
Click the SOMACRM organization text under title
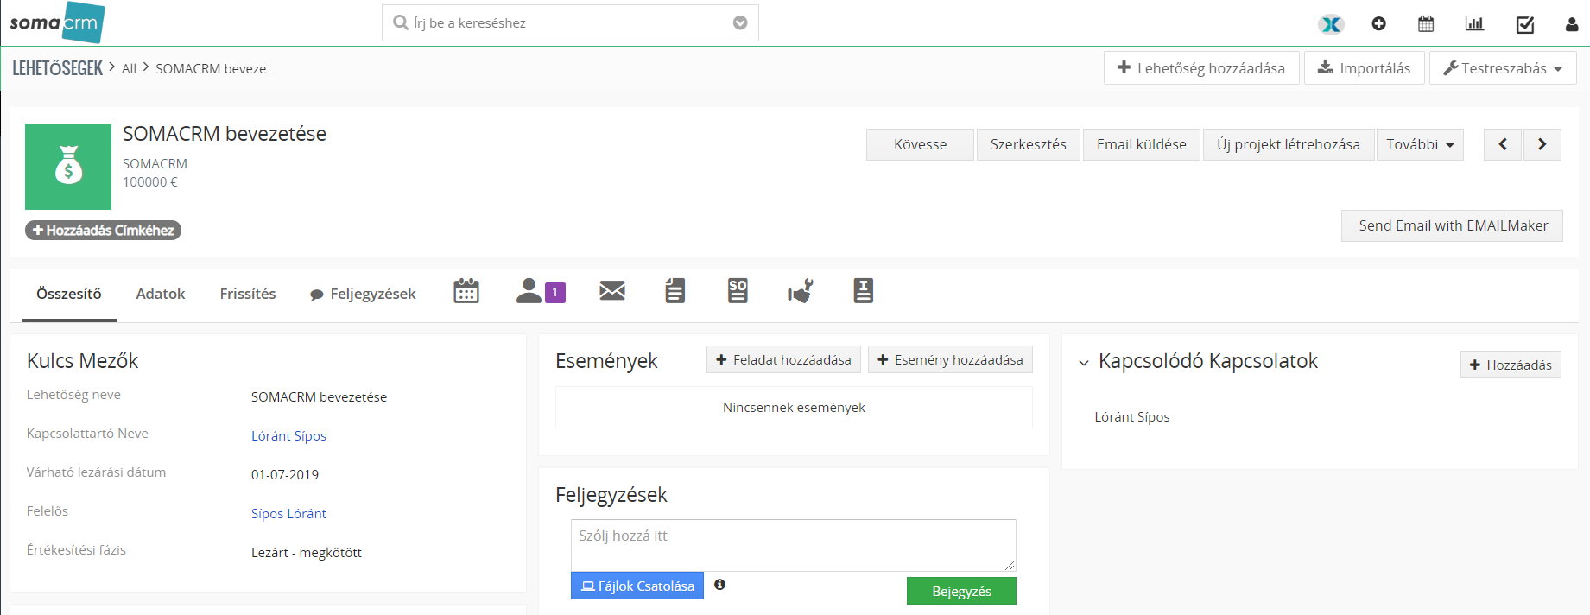(x=155, y=163)
